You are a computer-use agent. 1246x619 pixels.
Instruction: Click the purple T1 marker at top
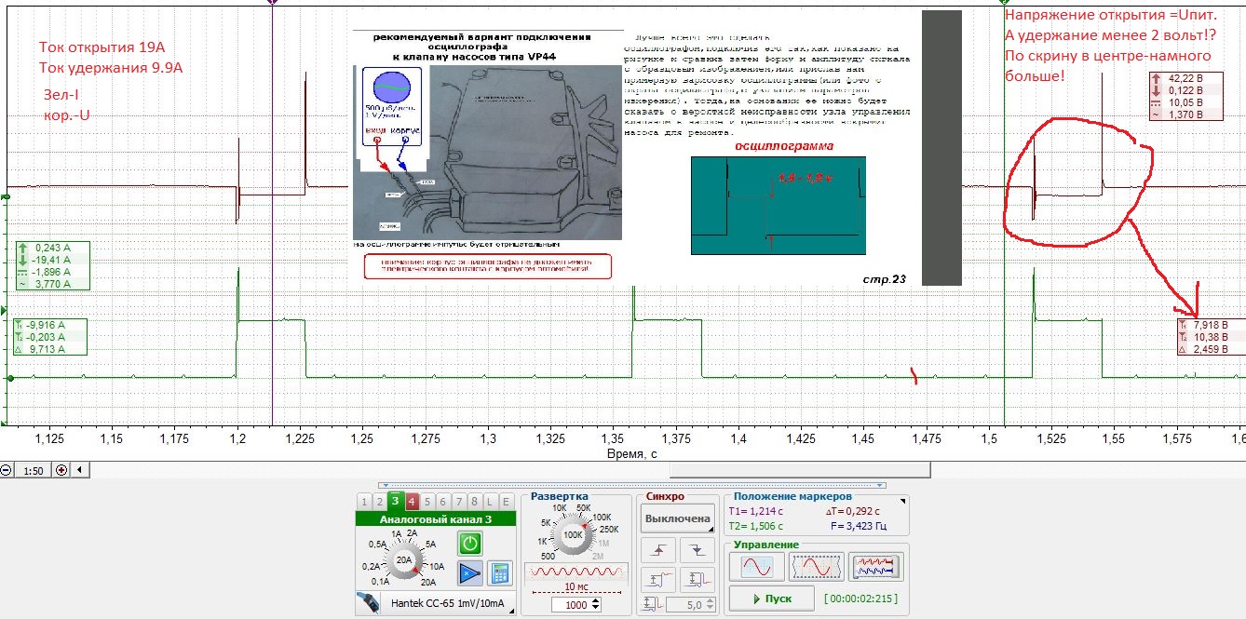[272, 3]
